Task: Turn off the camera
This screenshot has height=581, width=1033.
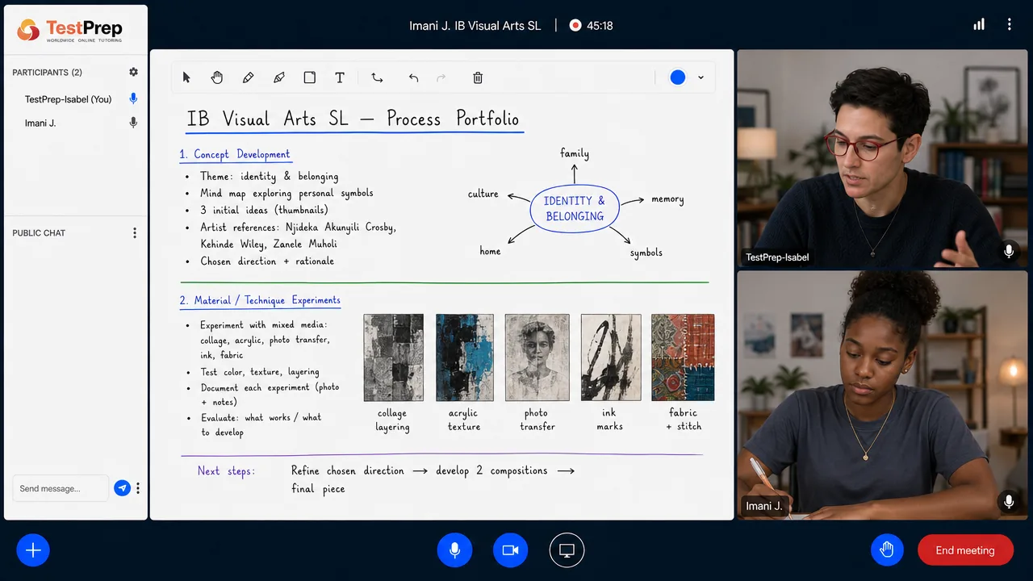Action: click(x=510, y=550)
